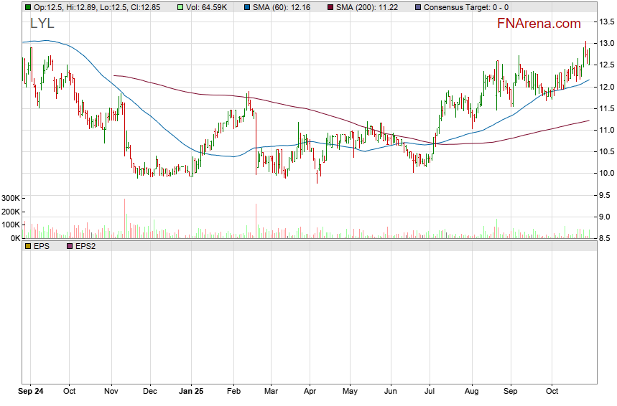The height and width of the screenshot is (406, 617).
Task: Click the yellow EPS legend swatch
Action: (27, 246)
